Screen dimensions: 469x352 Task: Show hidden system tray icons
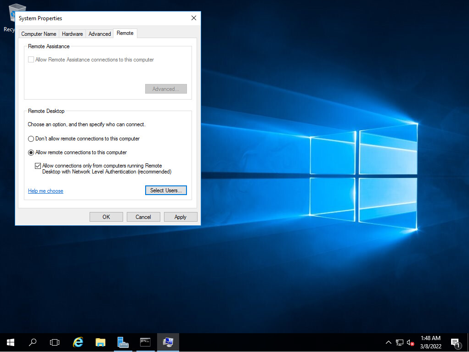pos(389,342)
